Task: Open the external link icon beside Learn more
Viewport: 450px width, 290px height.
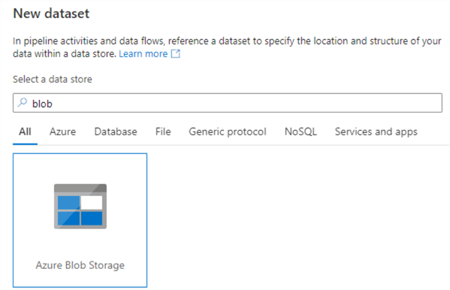Action: pos(175,53)
